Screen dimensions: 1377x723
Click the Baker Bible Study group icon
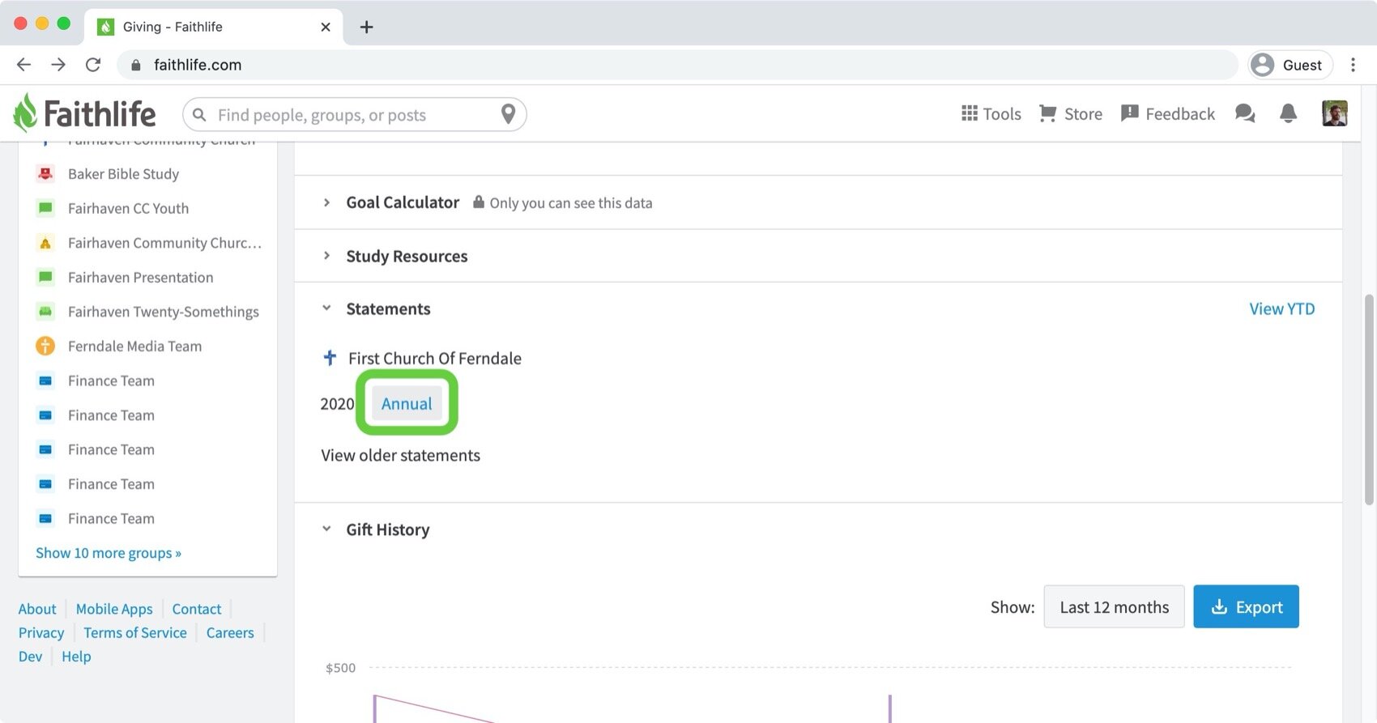[45, 173]
